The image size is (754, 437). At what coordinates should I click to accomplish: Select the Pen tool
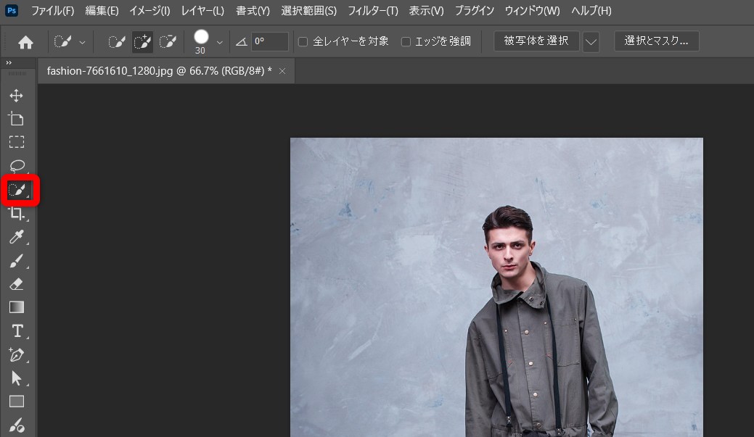[x=17, y=355]
